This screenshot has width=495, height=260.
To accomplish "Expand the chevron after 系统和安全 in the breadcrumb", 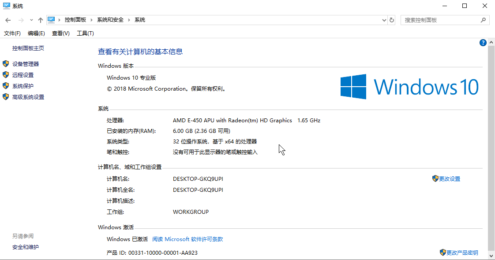I will [129, 20].
